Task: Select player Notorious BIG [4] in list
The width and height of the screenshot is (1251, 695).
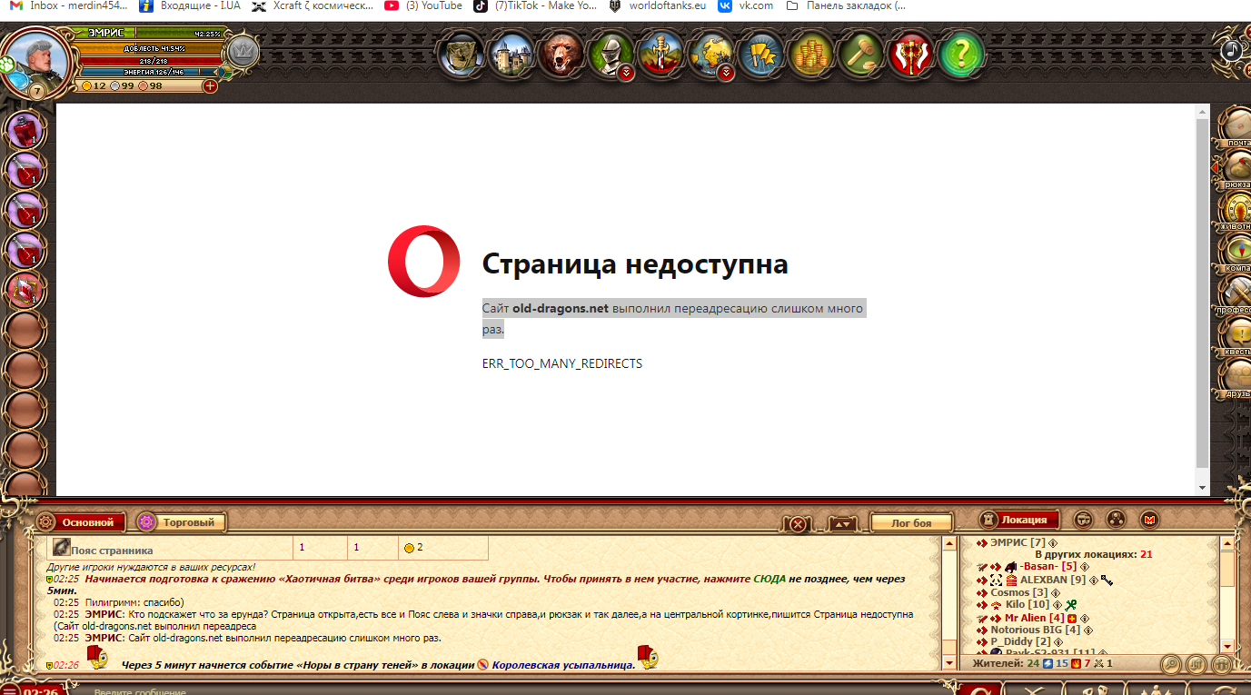Action: point(1035,630)
